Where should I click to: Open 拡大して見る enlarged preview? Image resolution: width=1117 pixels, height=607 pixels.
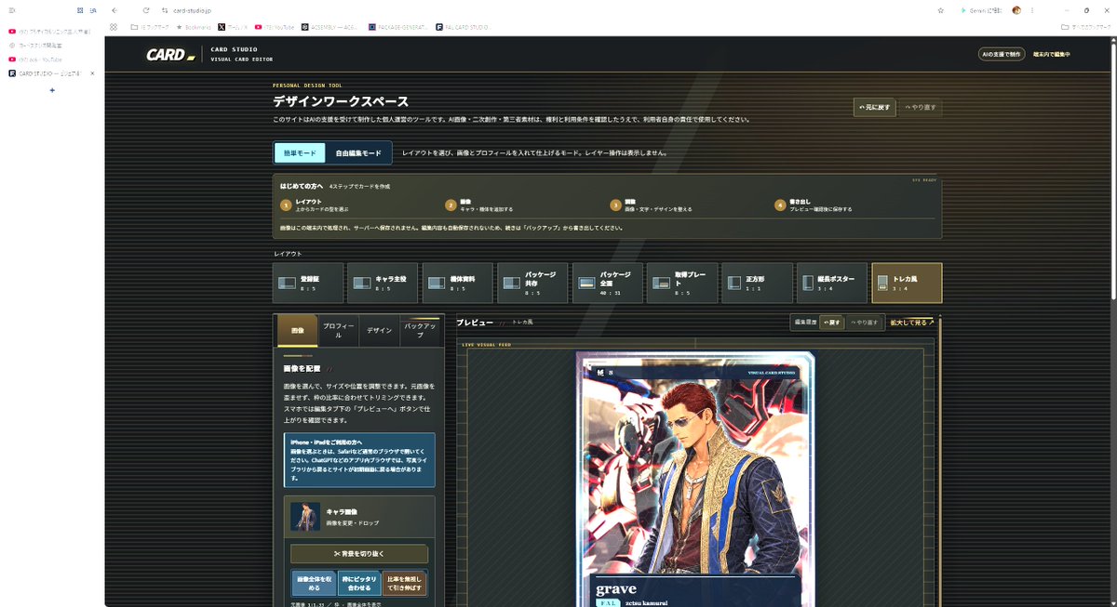point(912,323)
